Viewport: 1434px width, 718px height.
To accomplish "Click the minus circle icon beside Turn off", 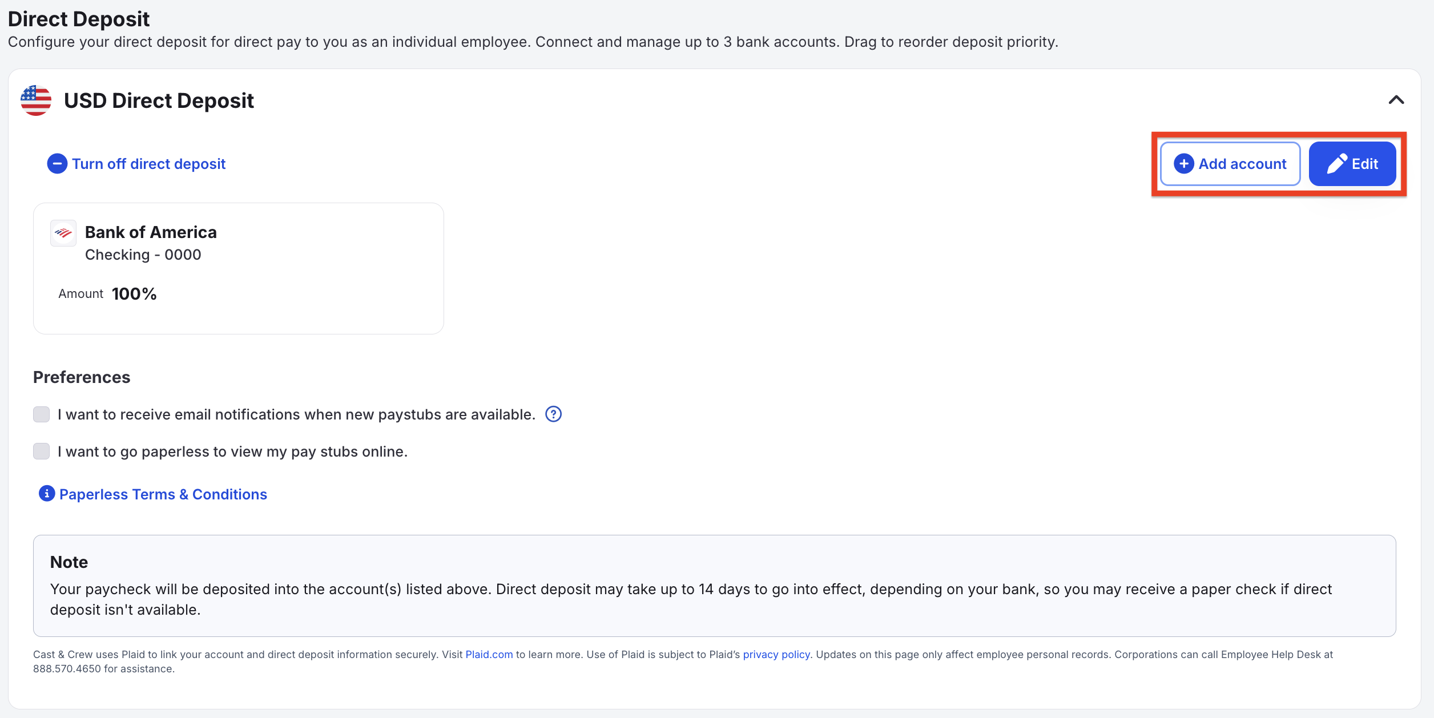I will click(x=57, y=164).
